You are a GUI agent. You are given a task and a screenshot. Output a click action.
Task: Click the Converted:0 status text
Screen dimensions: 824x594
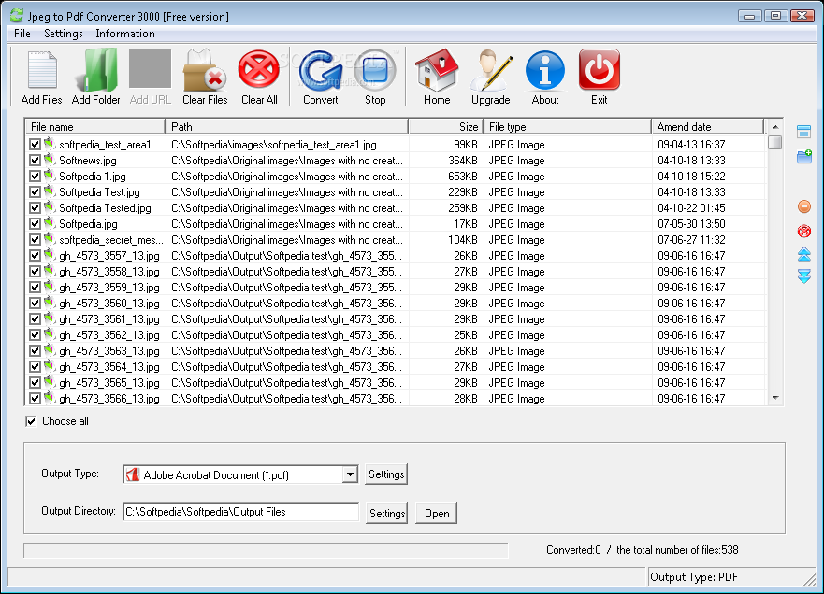coord(573,550)
